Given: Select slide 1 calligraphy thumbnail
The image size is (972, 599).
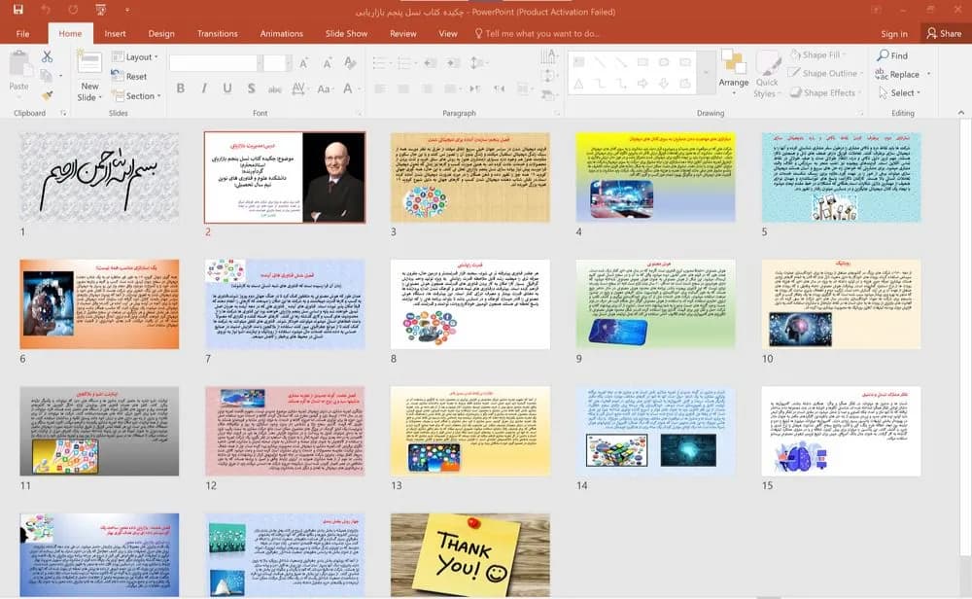Looking at the screenshot, I should (x=99, y=177).
